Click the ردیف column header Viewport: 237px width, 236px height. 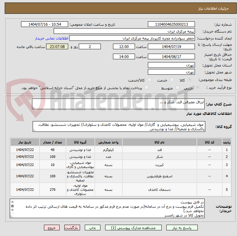(x=227, y=142)
